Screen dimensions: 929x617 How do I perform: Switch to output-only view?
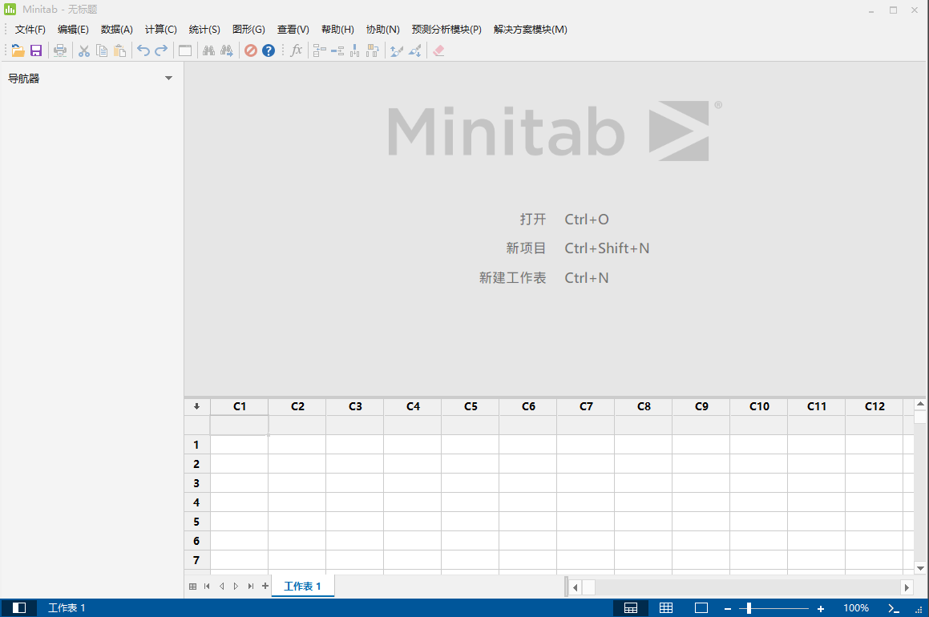pyautogui.click(x=701, y=608)
